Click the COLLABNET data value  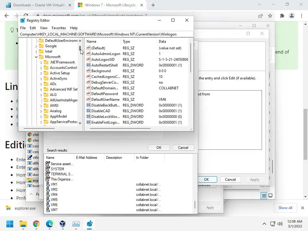click(x=168, y=88)
